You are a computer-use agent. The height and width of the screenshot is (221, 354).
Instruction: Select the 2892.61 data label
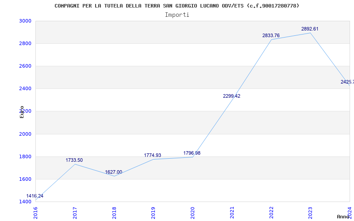pos(310,29)
